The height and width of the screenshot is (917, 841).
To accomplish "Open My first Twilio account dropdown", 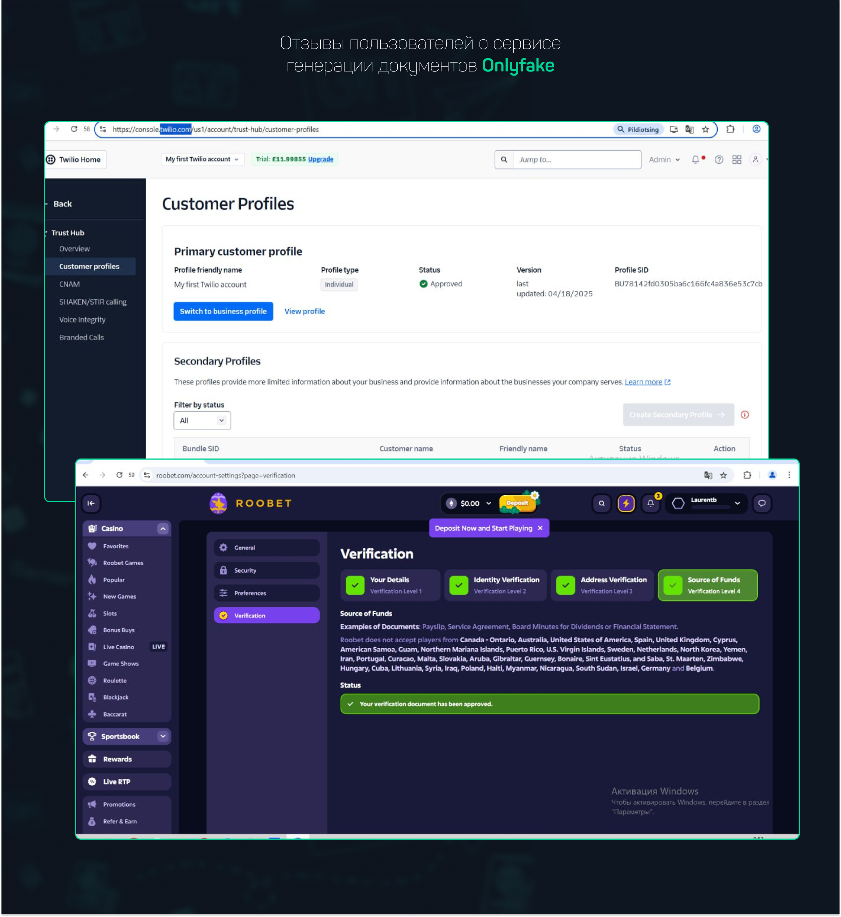I will [x=202, y=159].
